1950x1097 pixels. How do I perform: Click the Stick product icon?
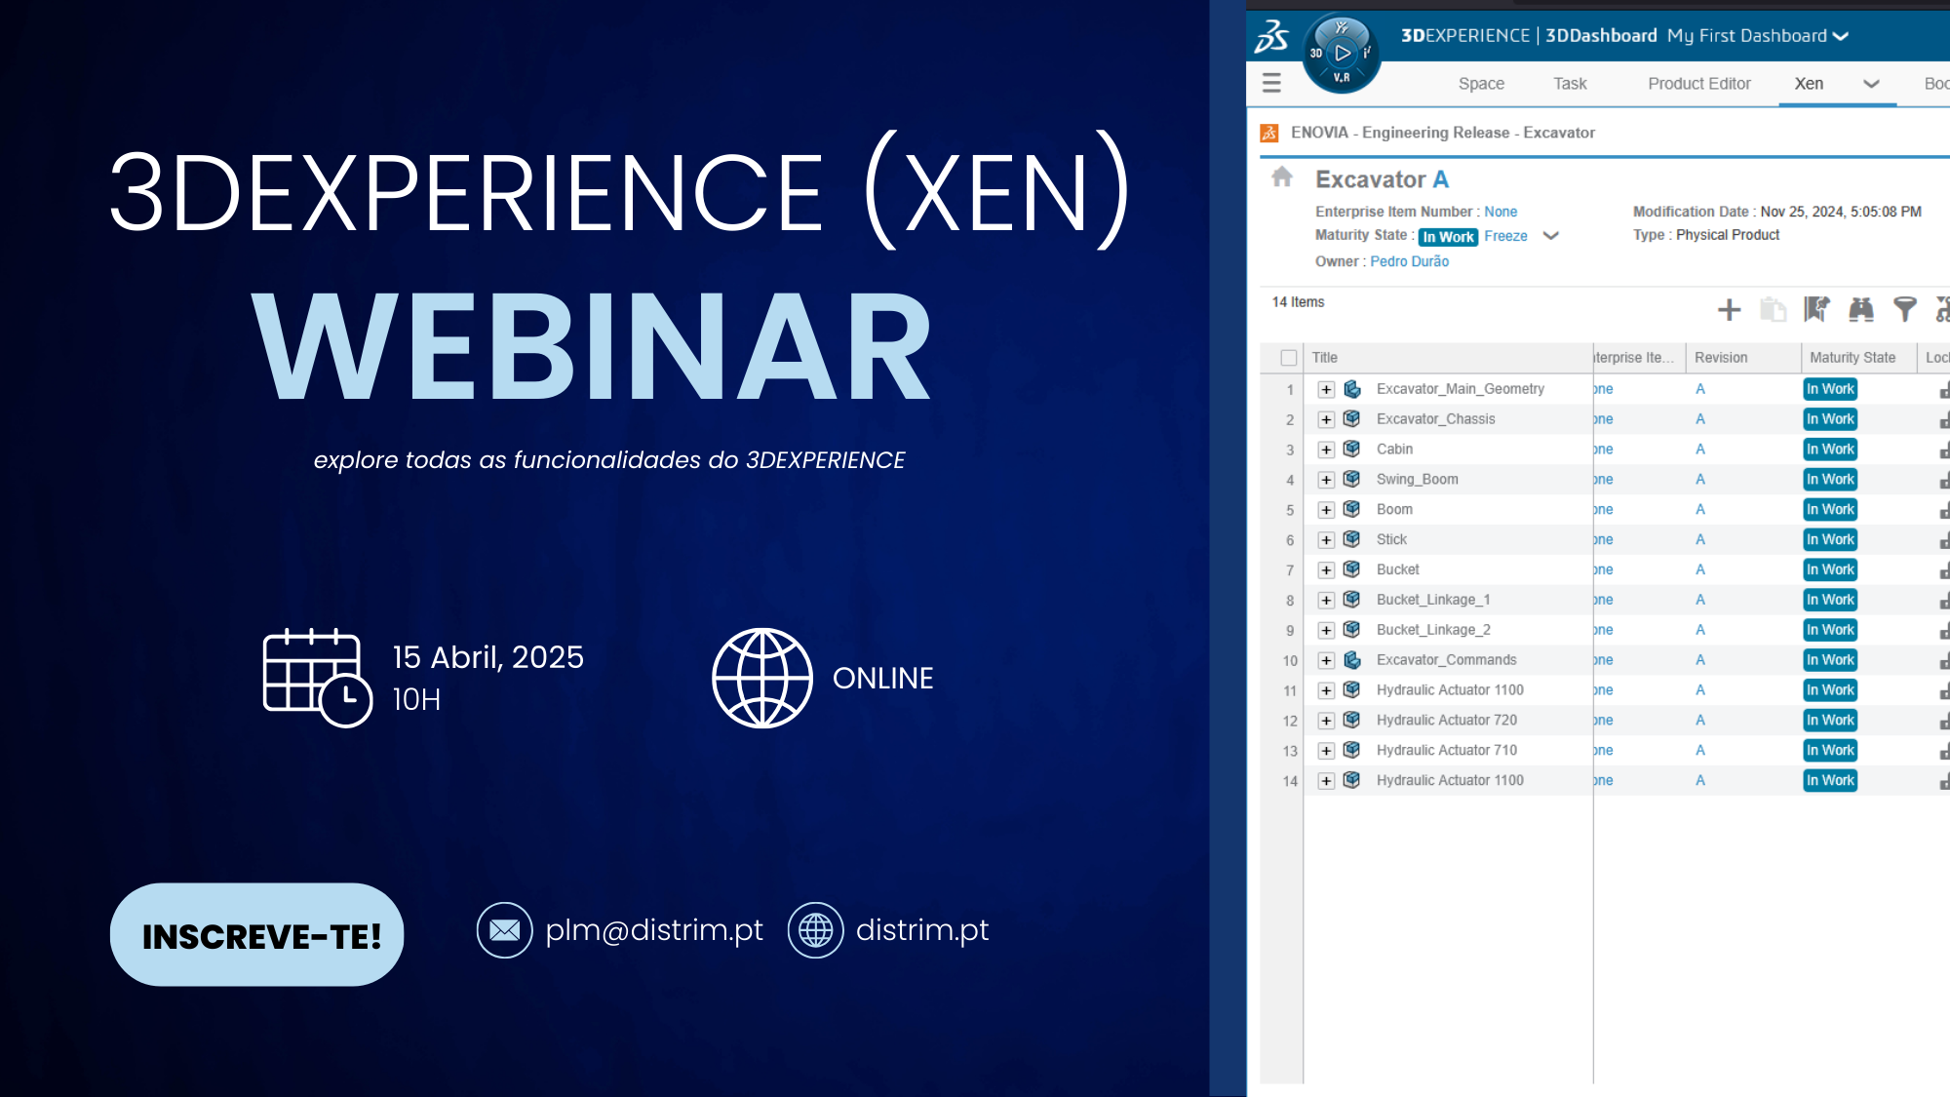pyautogui.click(x=1352, y=539)
